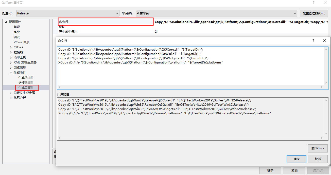Click the up arrow of edit box scrollbar
The width and height of the screenshot is (331, 175).
326,49
